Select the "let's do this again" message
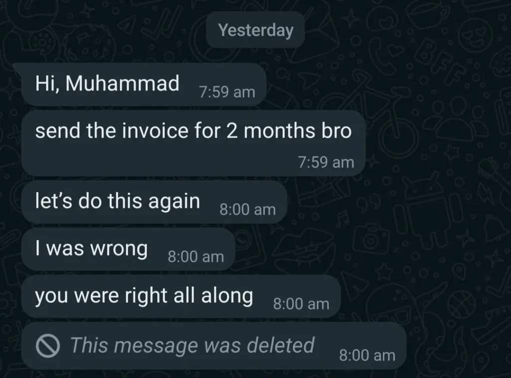This screenshot has height=378, width=511. point(154,202)
